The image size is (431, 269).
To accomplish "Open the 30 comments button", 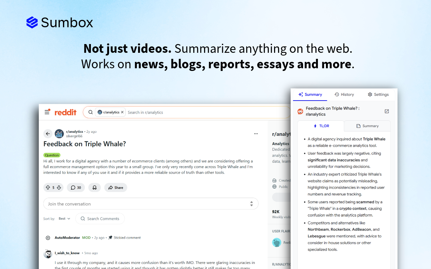I will (x=76, y=188).
